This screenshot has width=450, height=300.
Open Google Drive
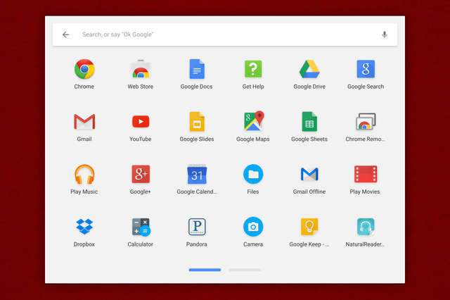tap(309, 69)
